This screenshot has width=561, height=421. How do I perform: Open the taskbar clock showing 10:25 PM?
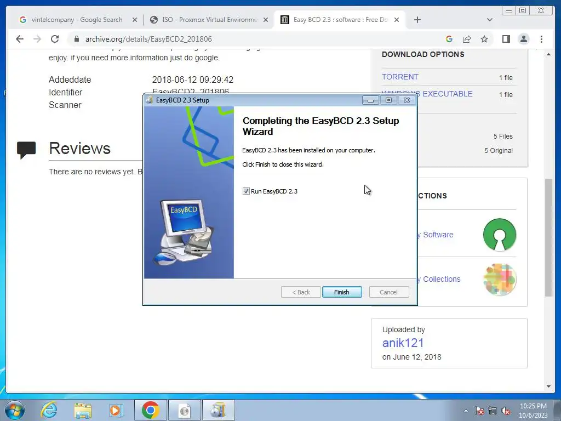pos(533,411)
